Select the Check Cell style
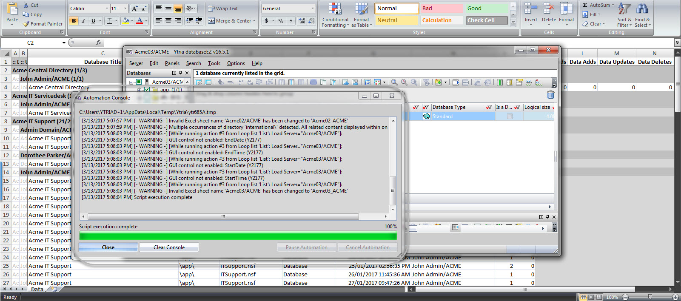The width and height of the screenshot is (681, 301). (x=487, y=20)
